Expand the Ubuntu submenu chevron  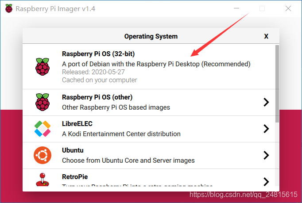pyautogui.click(x=266, y=155)
